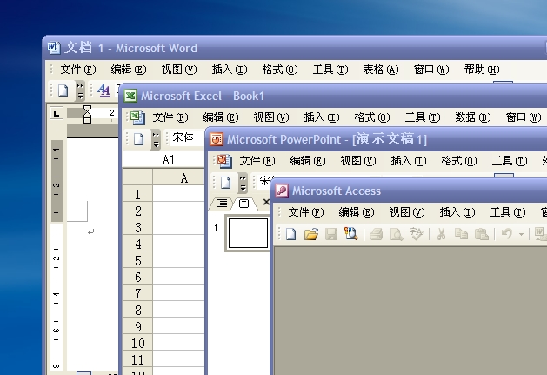Open the 视图(V) menu in PowerPoint
The width and height of the screenshot is (547, 375).
[x=358, y=161]
